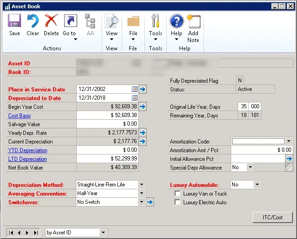
Task: Click the ITC/Cost button
Action: (x=272, y=218)
